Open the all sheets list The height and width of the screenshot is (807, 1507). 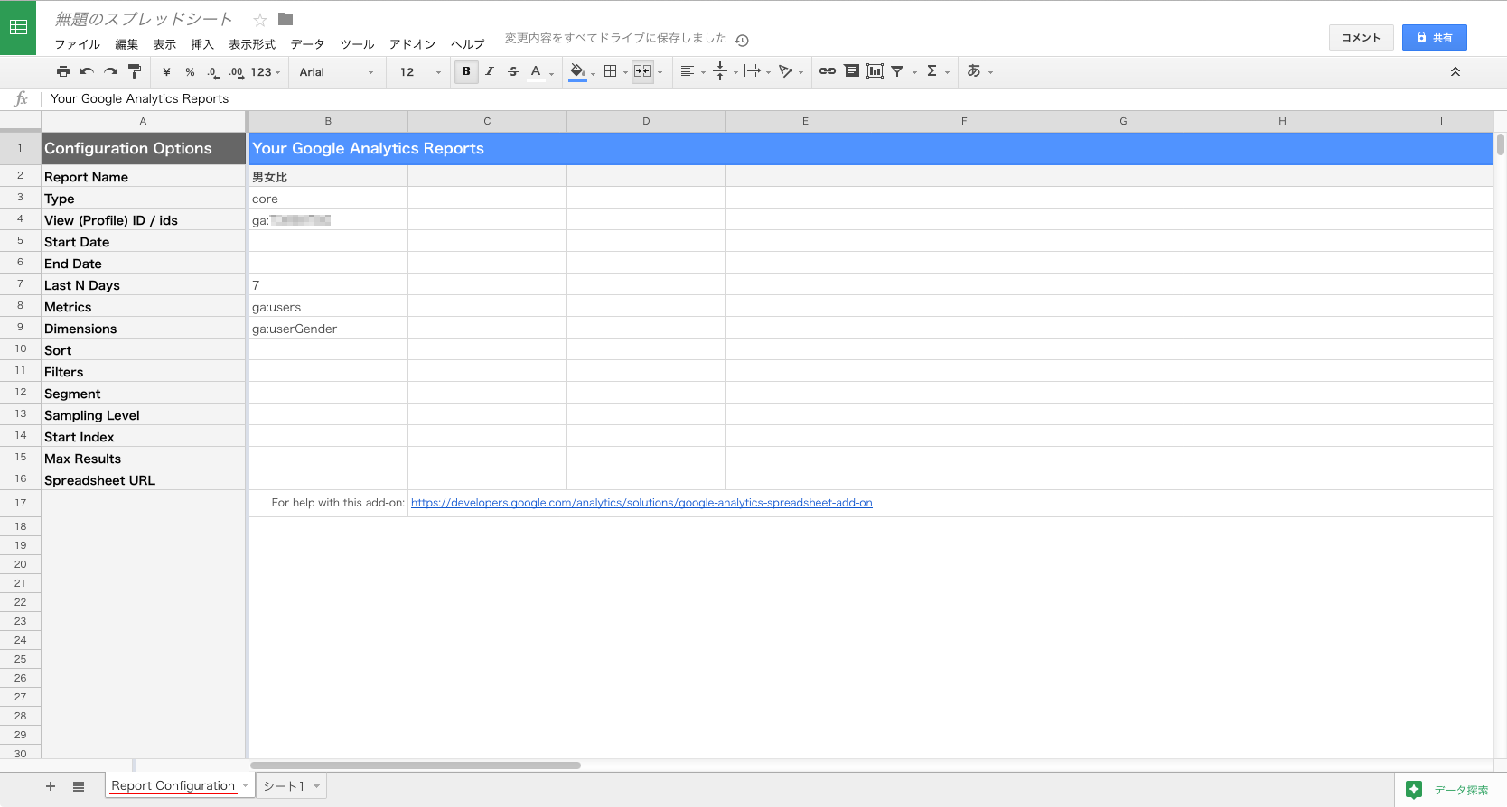[x=79, y=786]
